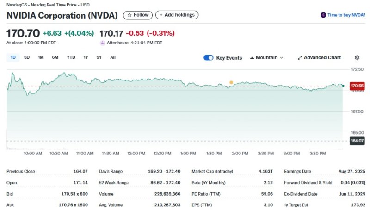Viewport: 370px width, 210px height.
Task: Click the Advanced Chart expand icon
Action: [x=300, y=58]
